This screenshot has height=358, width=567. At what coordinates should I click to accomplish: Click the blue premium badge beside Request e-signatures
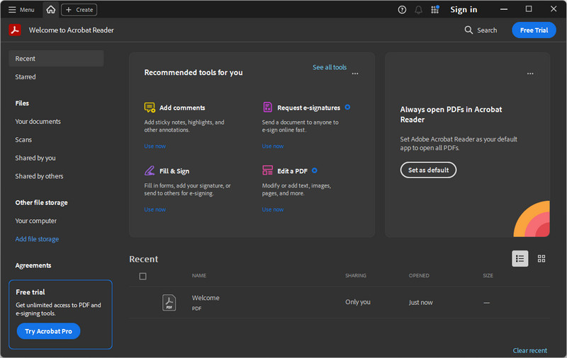coord(347,107)
